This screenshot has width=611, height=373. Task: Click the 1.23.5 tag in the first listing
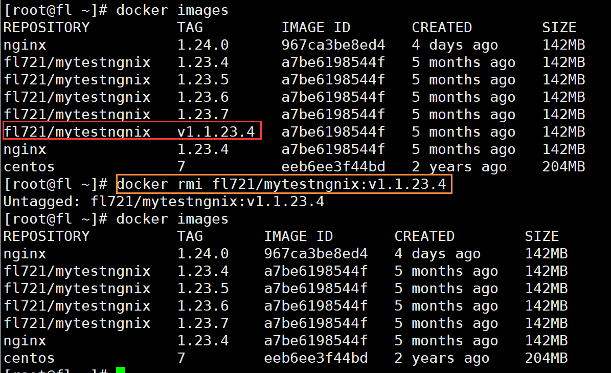pyautogui.click(x=203, y=79)
